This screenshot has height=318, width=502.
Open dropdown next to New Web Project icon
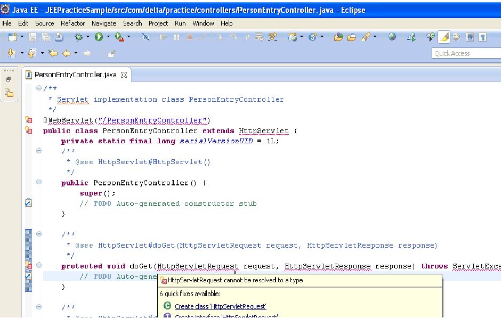tap(302, 36)
